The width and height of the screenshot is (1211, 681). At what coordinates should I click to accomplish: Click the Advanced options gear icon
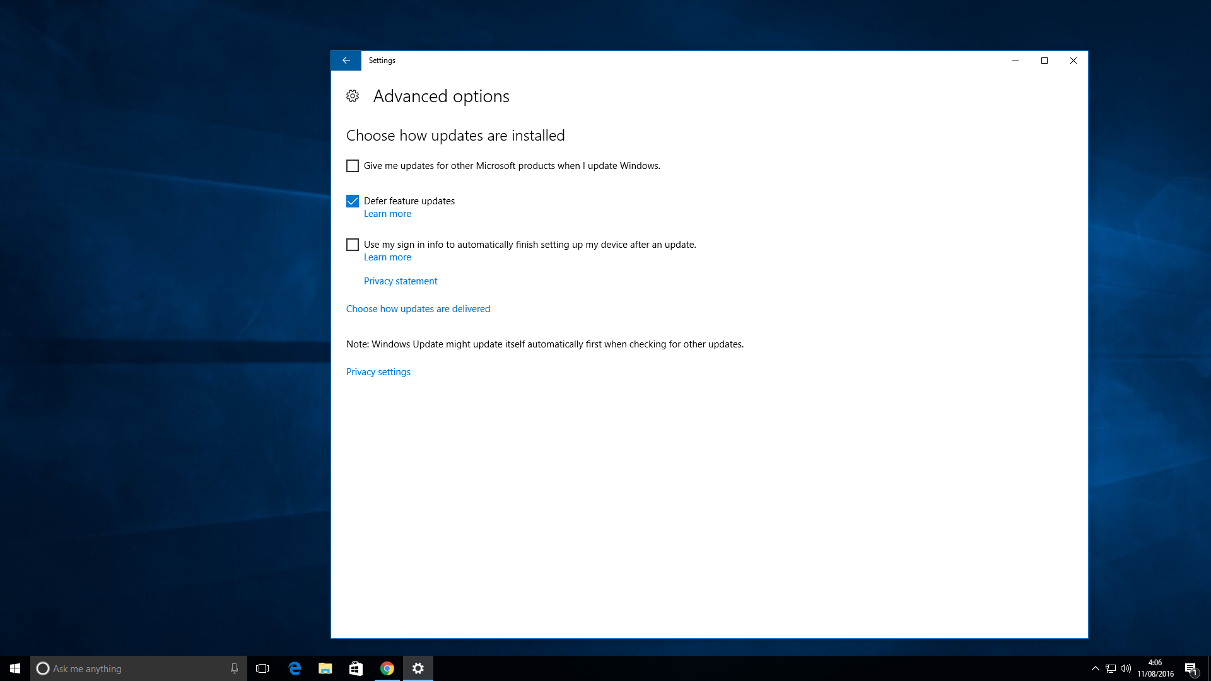coord(353,96)
